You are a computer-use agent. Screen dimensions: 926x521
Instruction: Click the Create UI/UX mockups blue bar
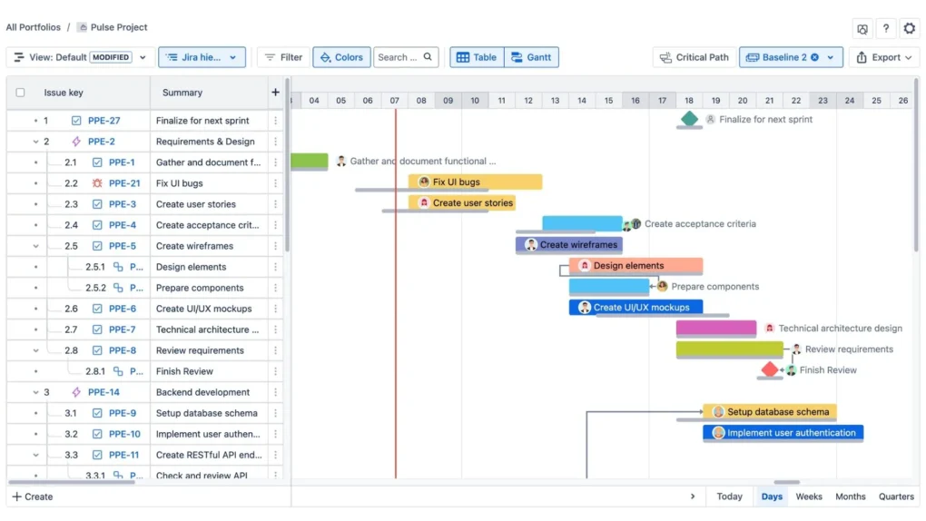(635, 308)
